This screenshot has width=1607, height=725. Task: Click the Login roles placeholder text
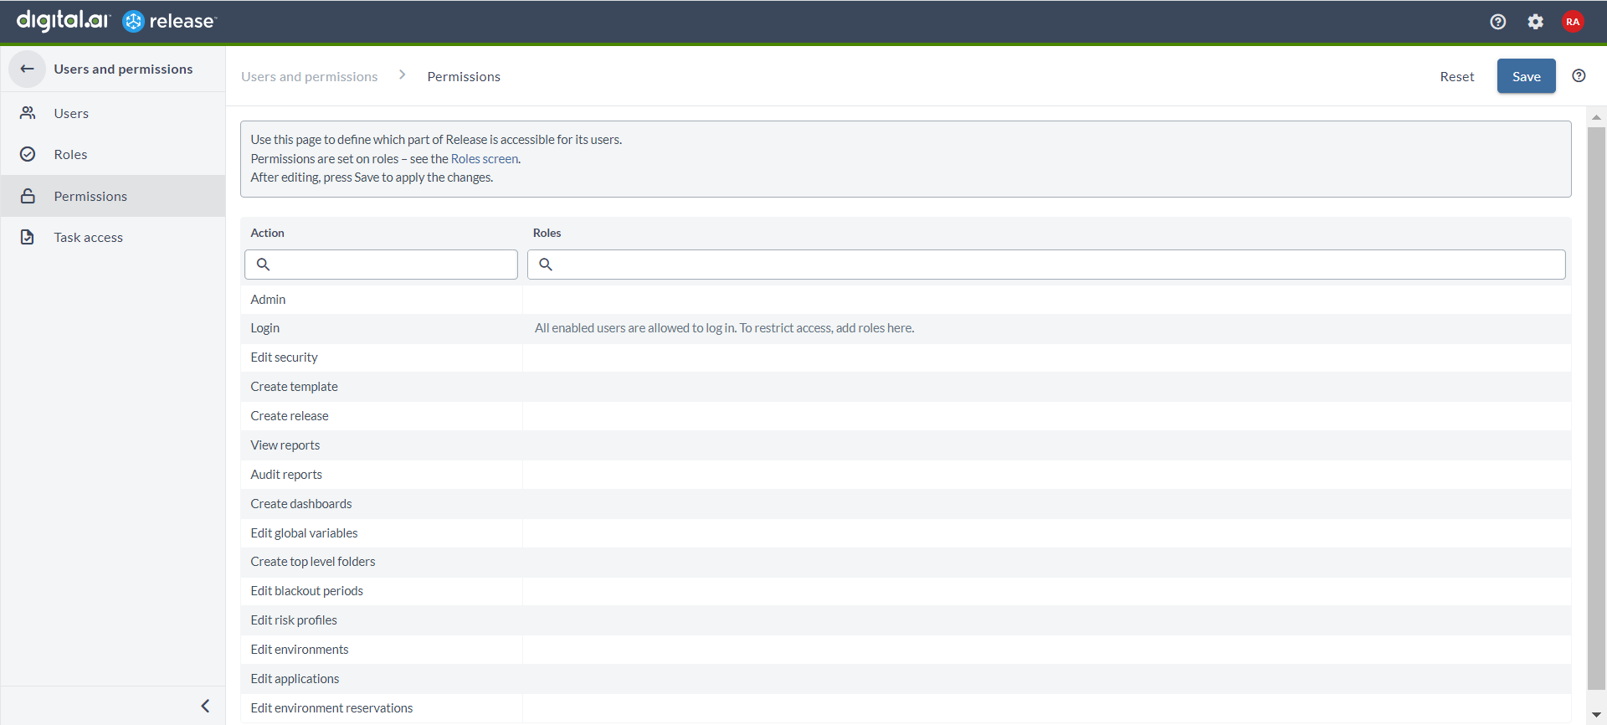pyautogui.click(x=724, y=328)
